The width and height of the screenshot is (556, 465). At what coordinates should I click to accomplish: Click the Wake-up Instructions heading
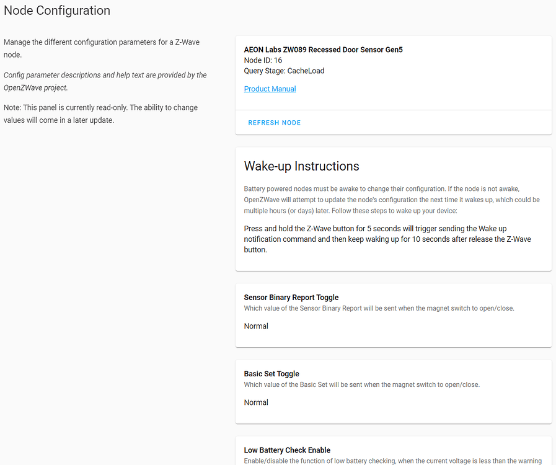coord(301,166)
